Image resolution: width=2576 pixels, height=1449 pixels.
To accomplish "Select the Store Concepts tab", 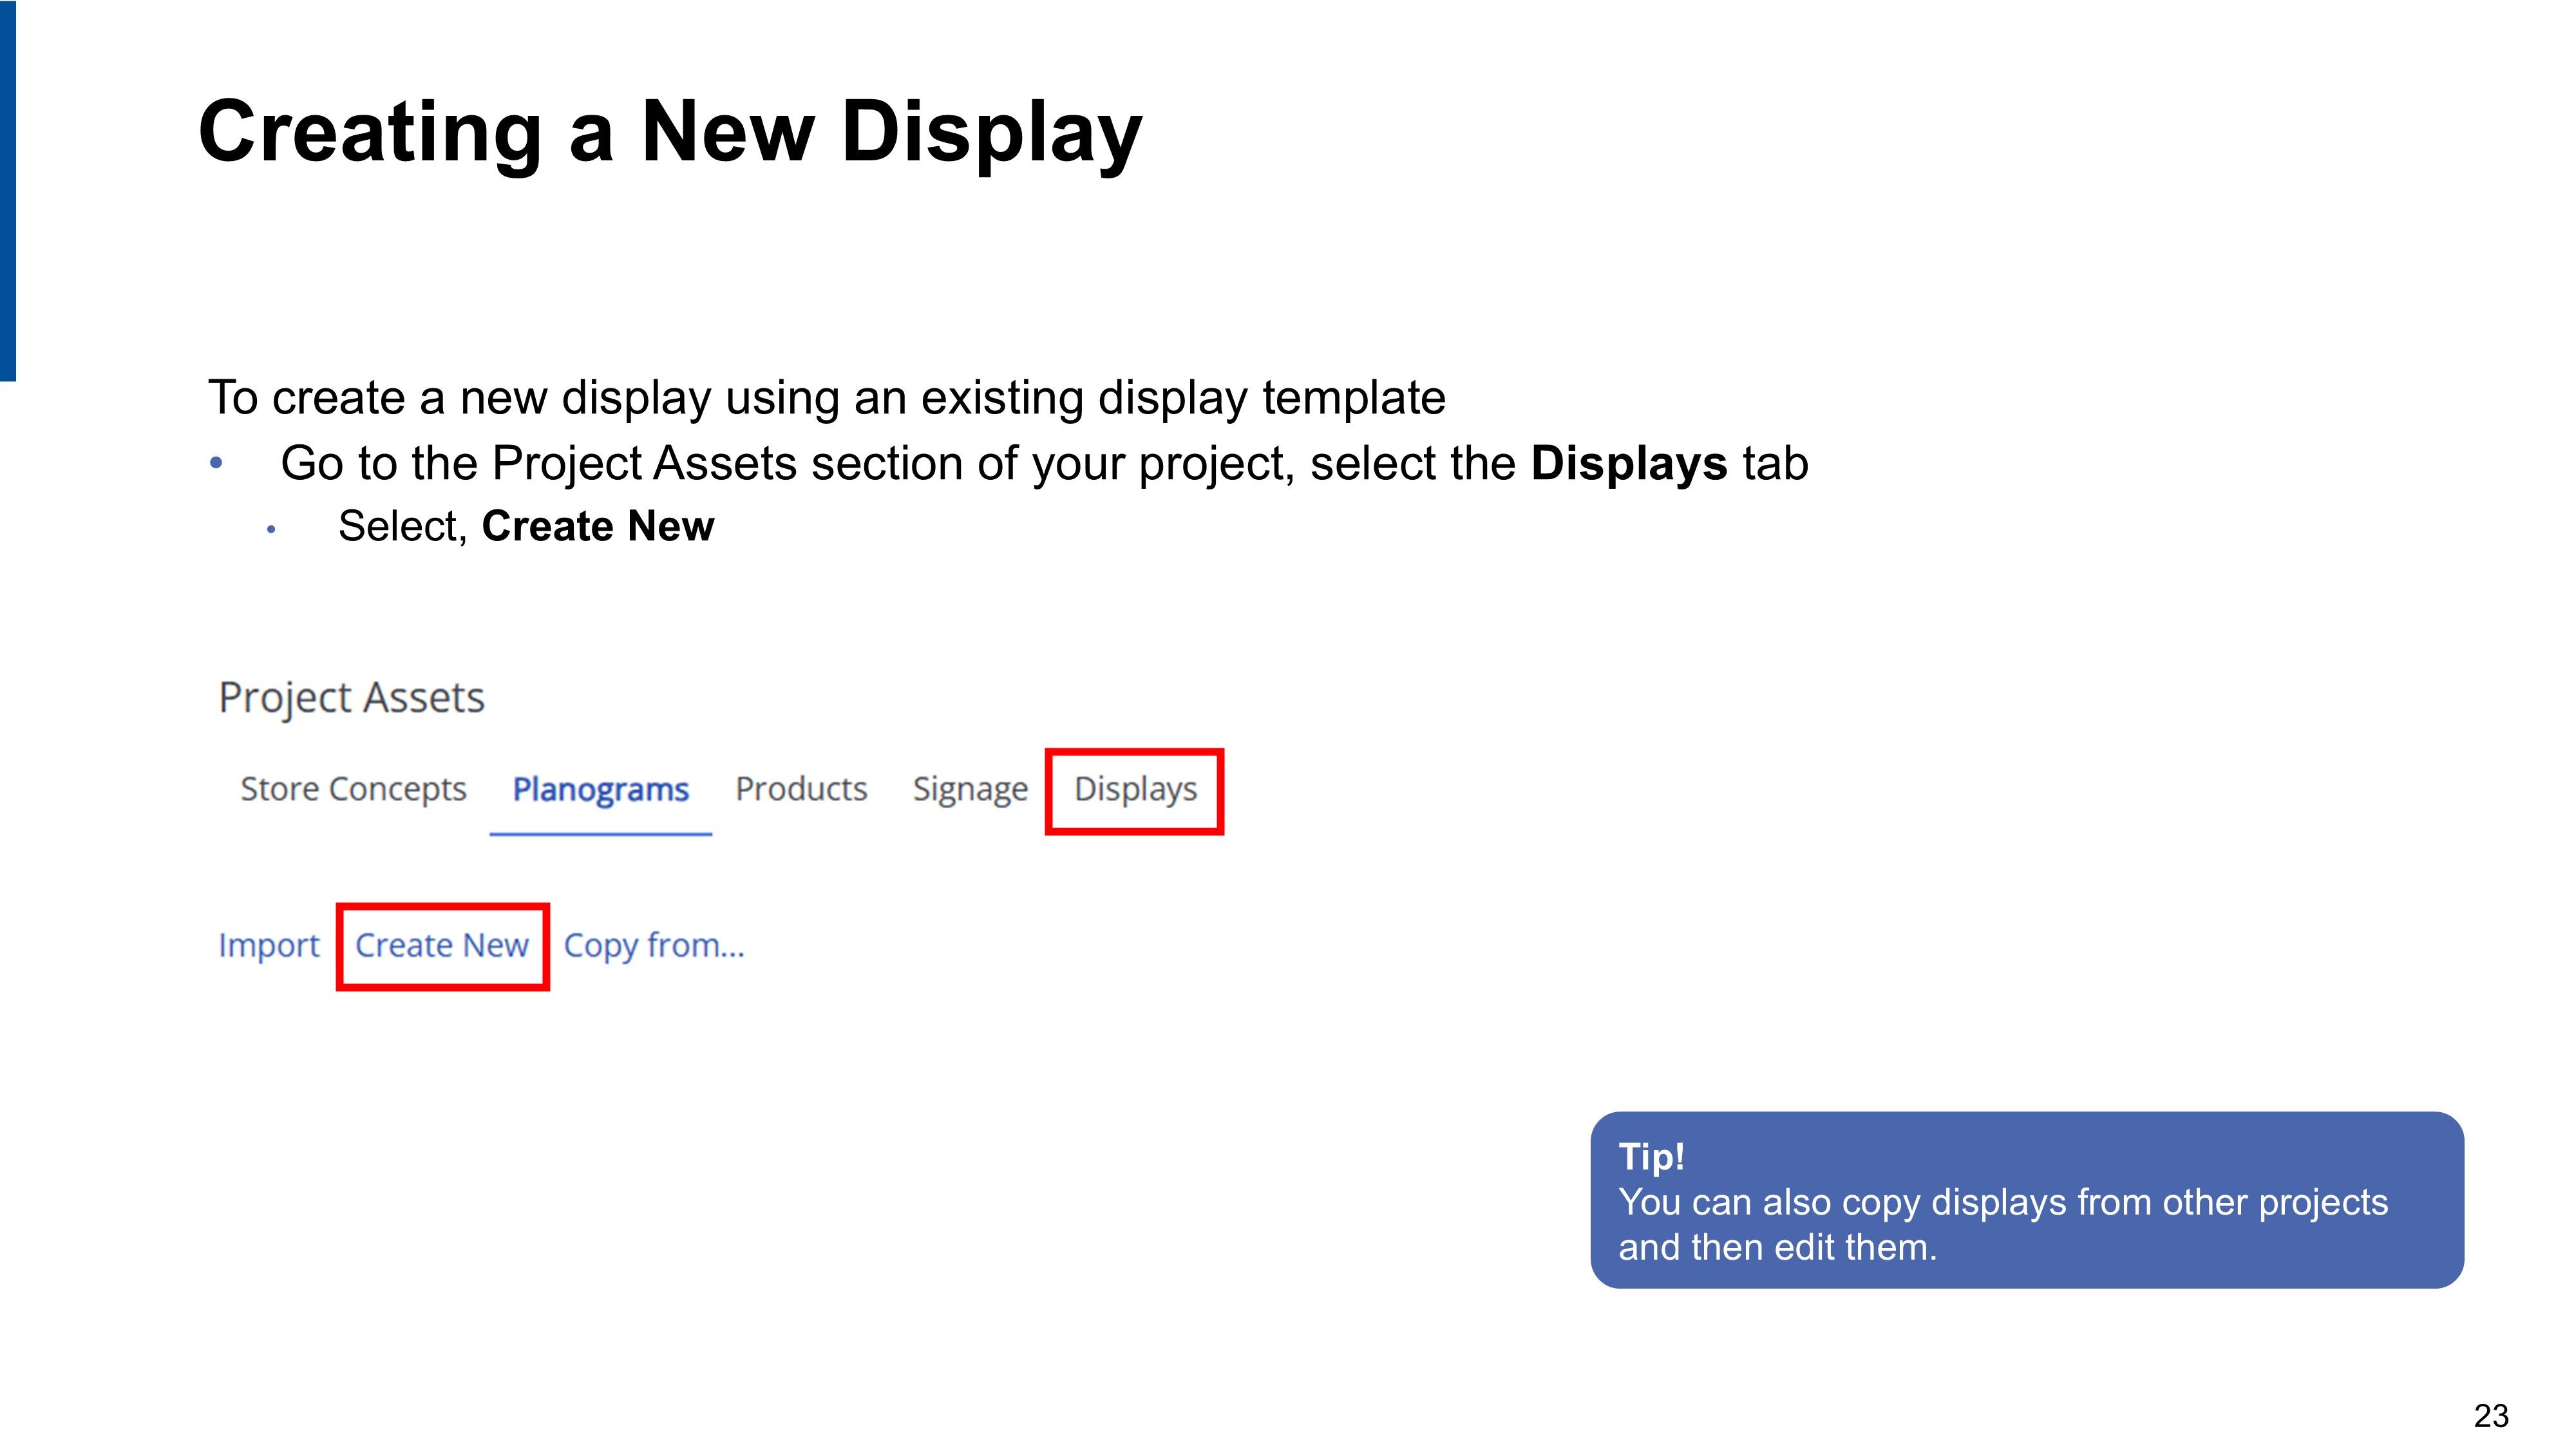I will 353,790.
